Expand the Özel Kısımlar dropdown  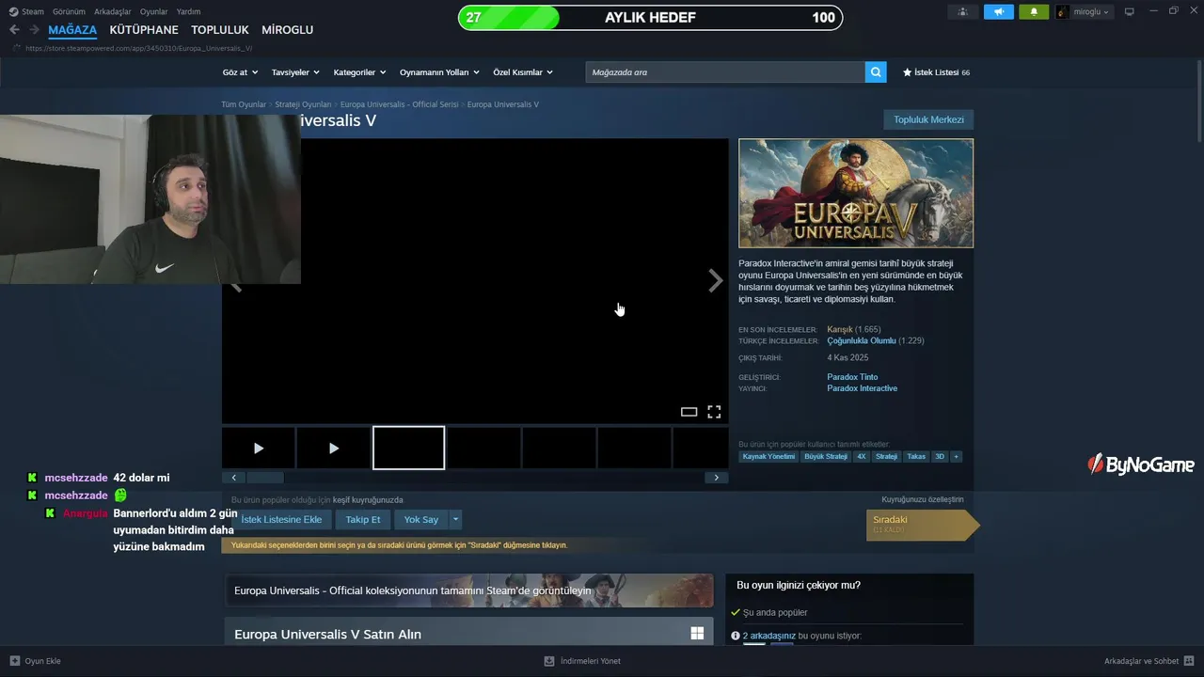pyautogui.click(x=523, y=72)
